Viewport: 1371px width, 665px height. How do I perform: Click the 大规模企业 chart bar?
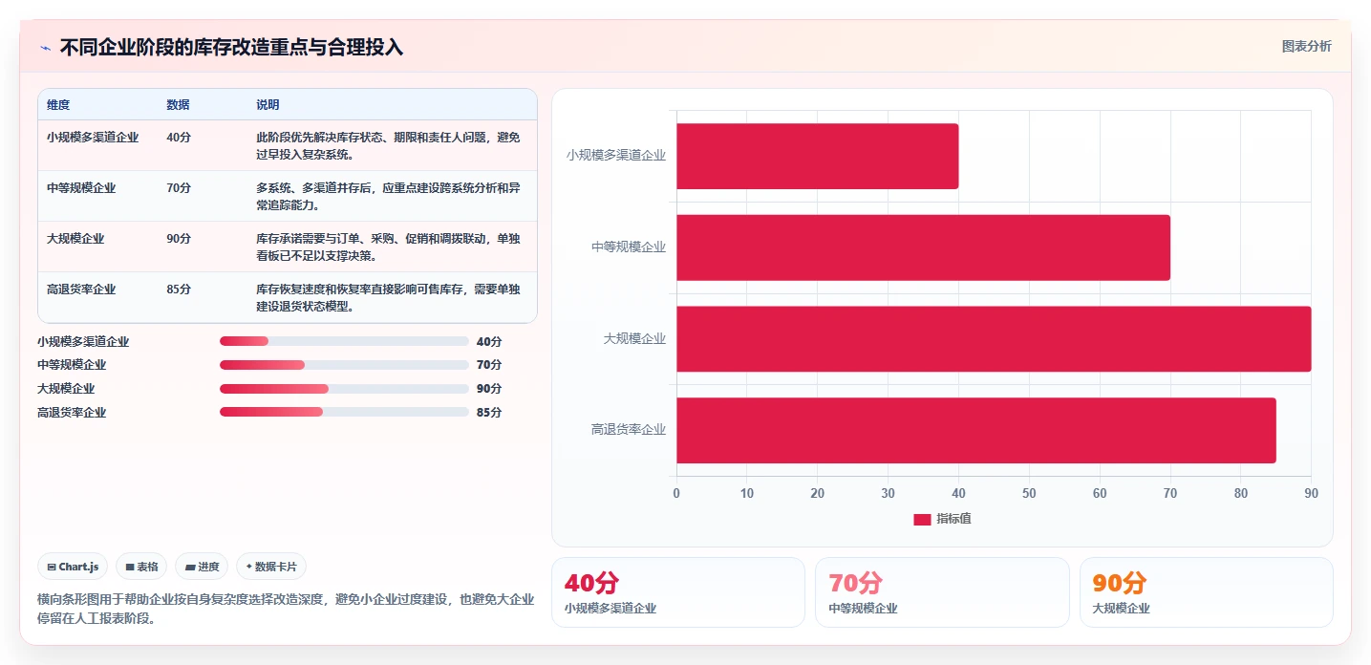click(994, 339)
